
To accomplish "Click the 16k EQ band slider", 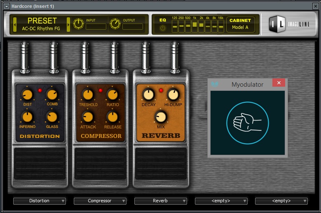I will [221, 26].
